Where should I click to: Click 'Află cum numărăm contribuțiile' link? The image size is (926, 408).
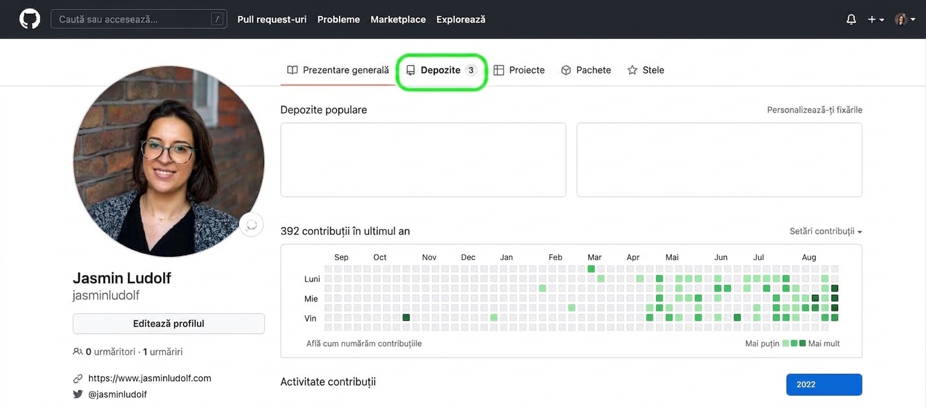click(364, 343)
